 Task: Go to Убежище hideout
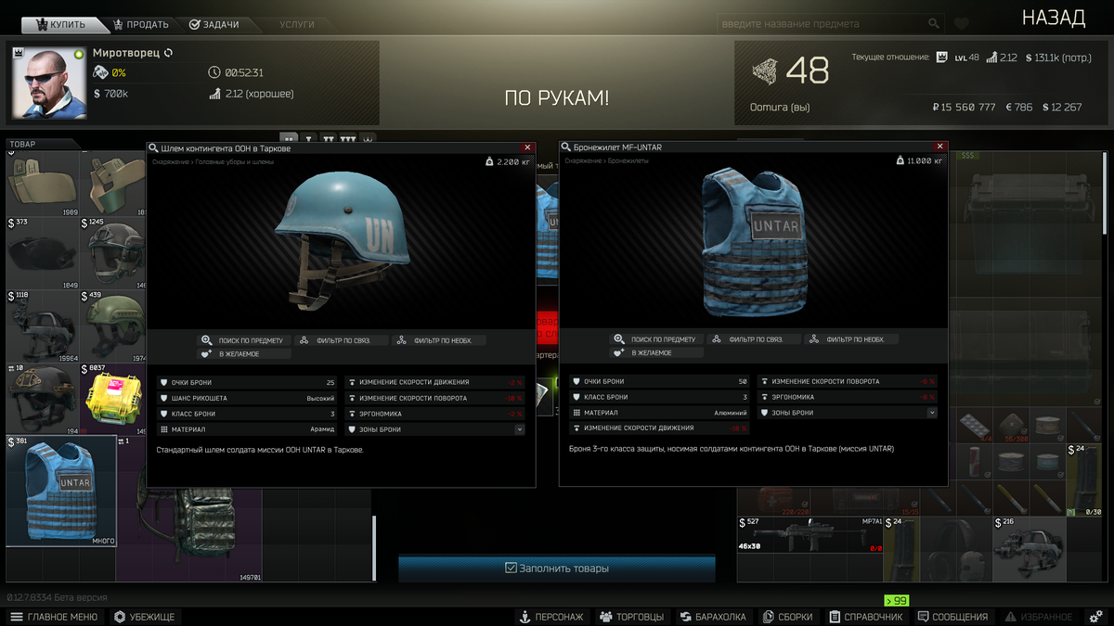(x=145, y=617)
